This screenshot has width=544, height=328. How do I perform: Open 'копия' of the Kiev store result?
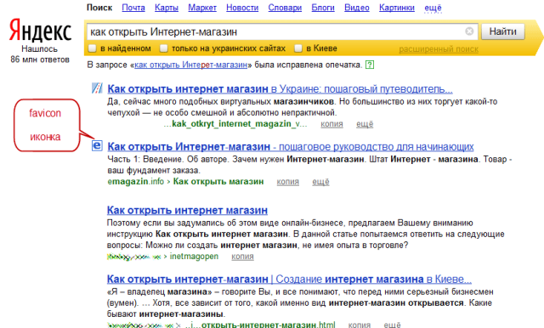[360, 325]
